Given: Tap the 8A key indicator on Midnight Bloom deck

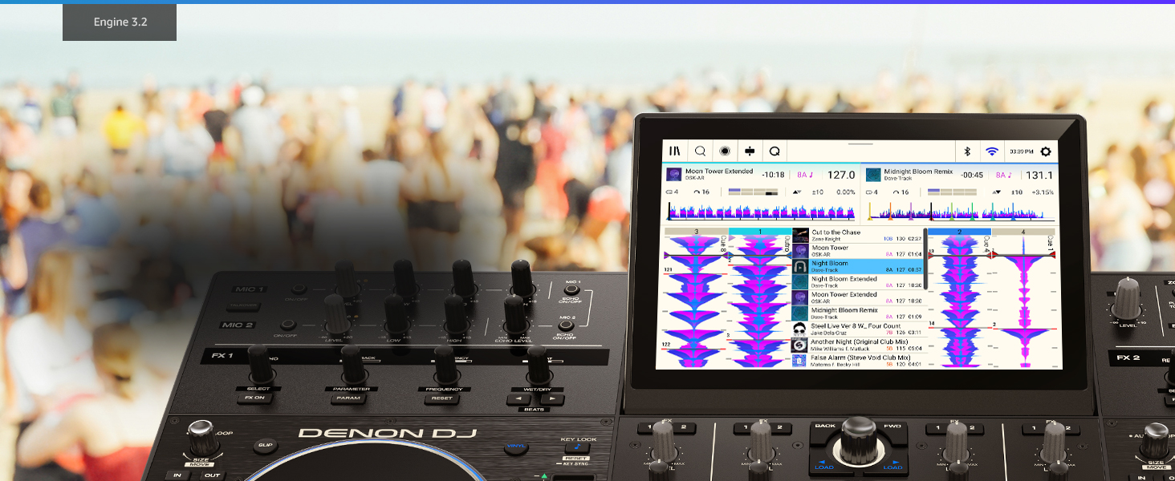Looking at the screenshot, I should click(1003, 175).
